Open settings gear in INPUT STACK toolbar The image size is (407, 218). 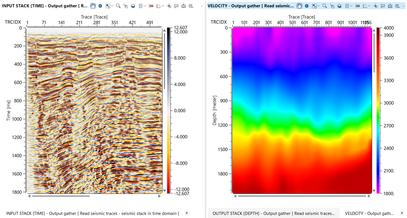(x=100, y=6)
